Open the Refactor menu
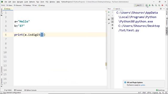 (x=32, y=2)
